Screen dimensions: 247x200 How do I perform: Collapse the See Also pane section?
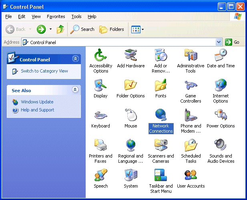(75, 90)
